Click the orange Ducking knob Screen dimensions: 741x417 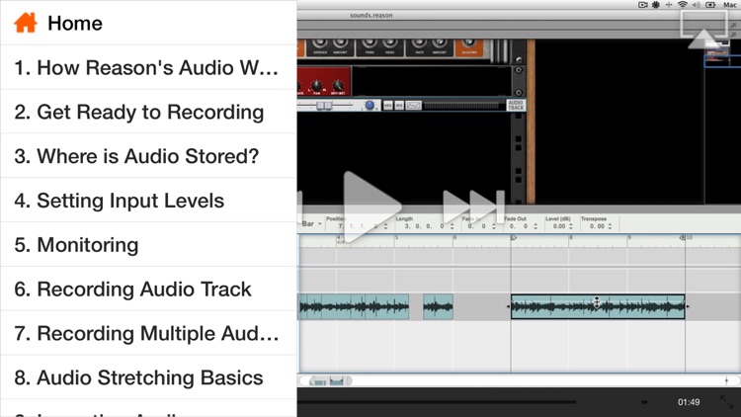[x=468, y=45]
